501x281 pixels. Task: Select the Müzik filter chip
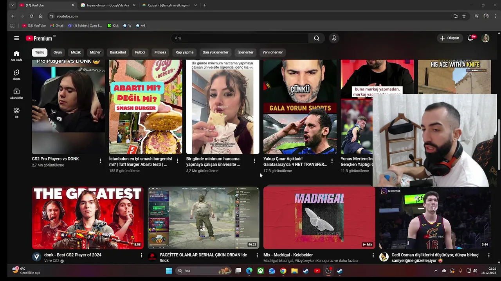click(76, 52)
